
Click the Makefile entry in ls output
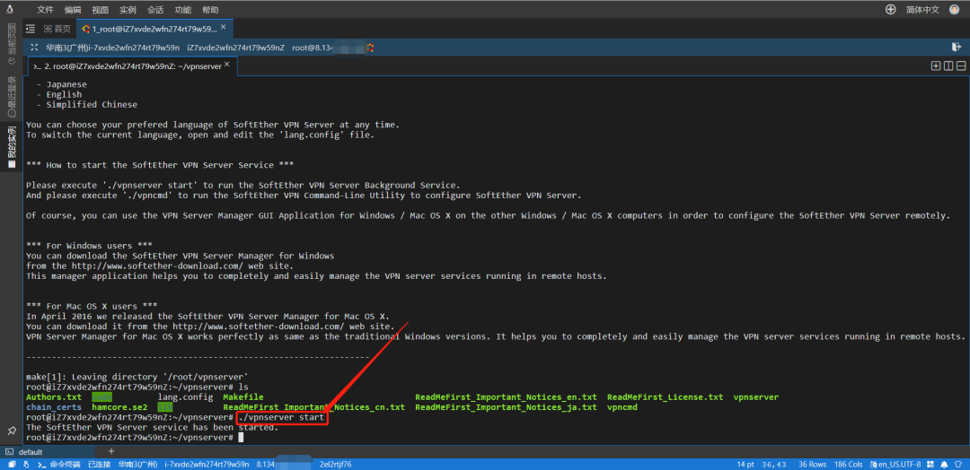[243, 397]
